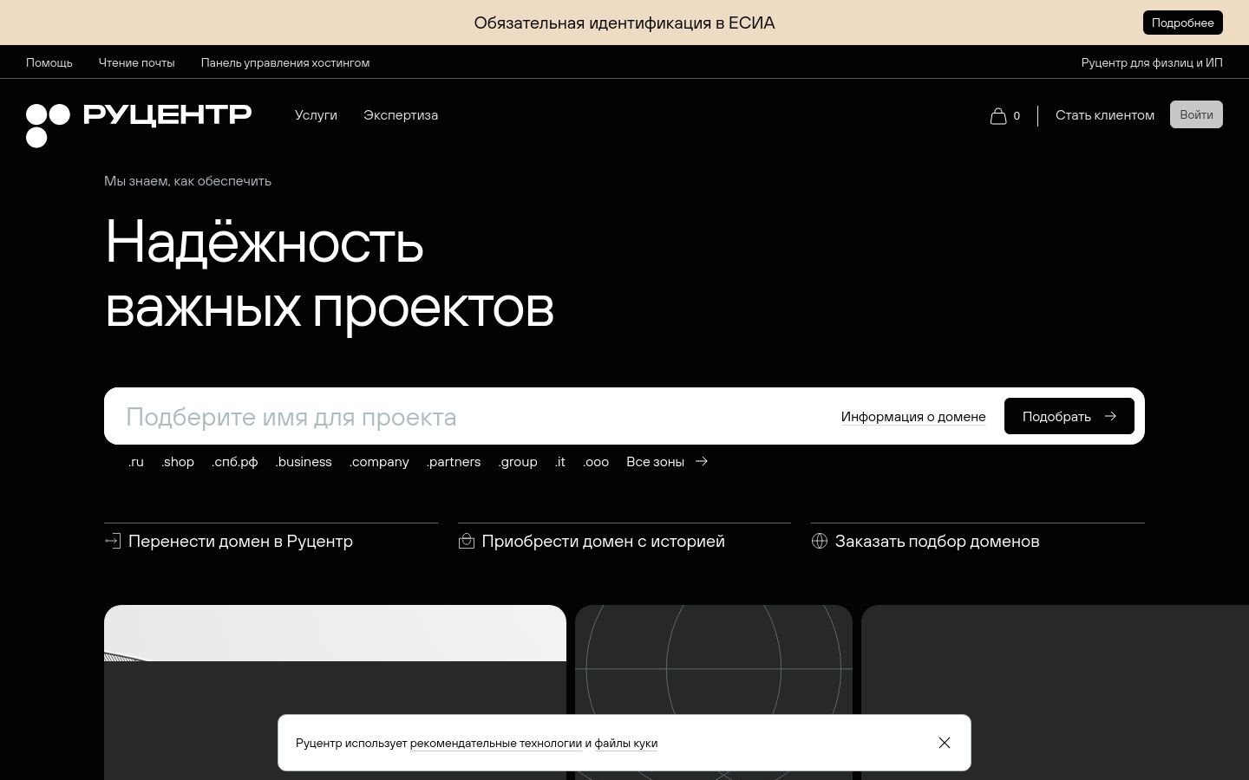The image size is (1249, 780).
Task: Select the .company zone
Action: point(379,461)
